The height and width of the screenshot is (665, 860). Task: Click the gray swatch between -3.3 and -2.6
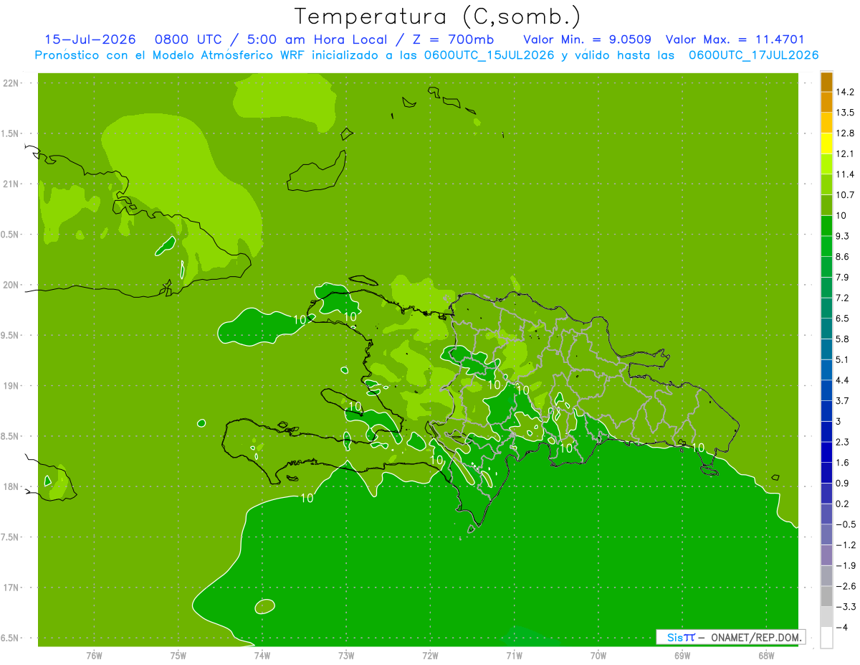826,596
